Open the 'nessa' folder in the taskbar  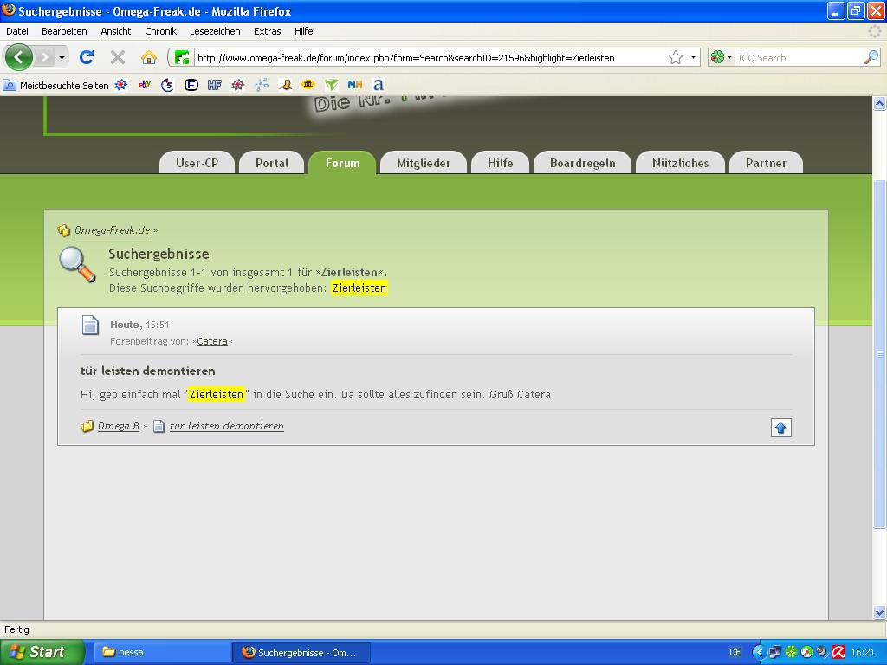point(159,652)
